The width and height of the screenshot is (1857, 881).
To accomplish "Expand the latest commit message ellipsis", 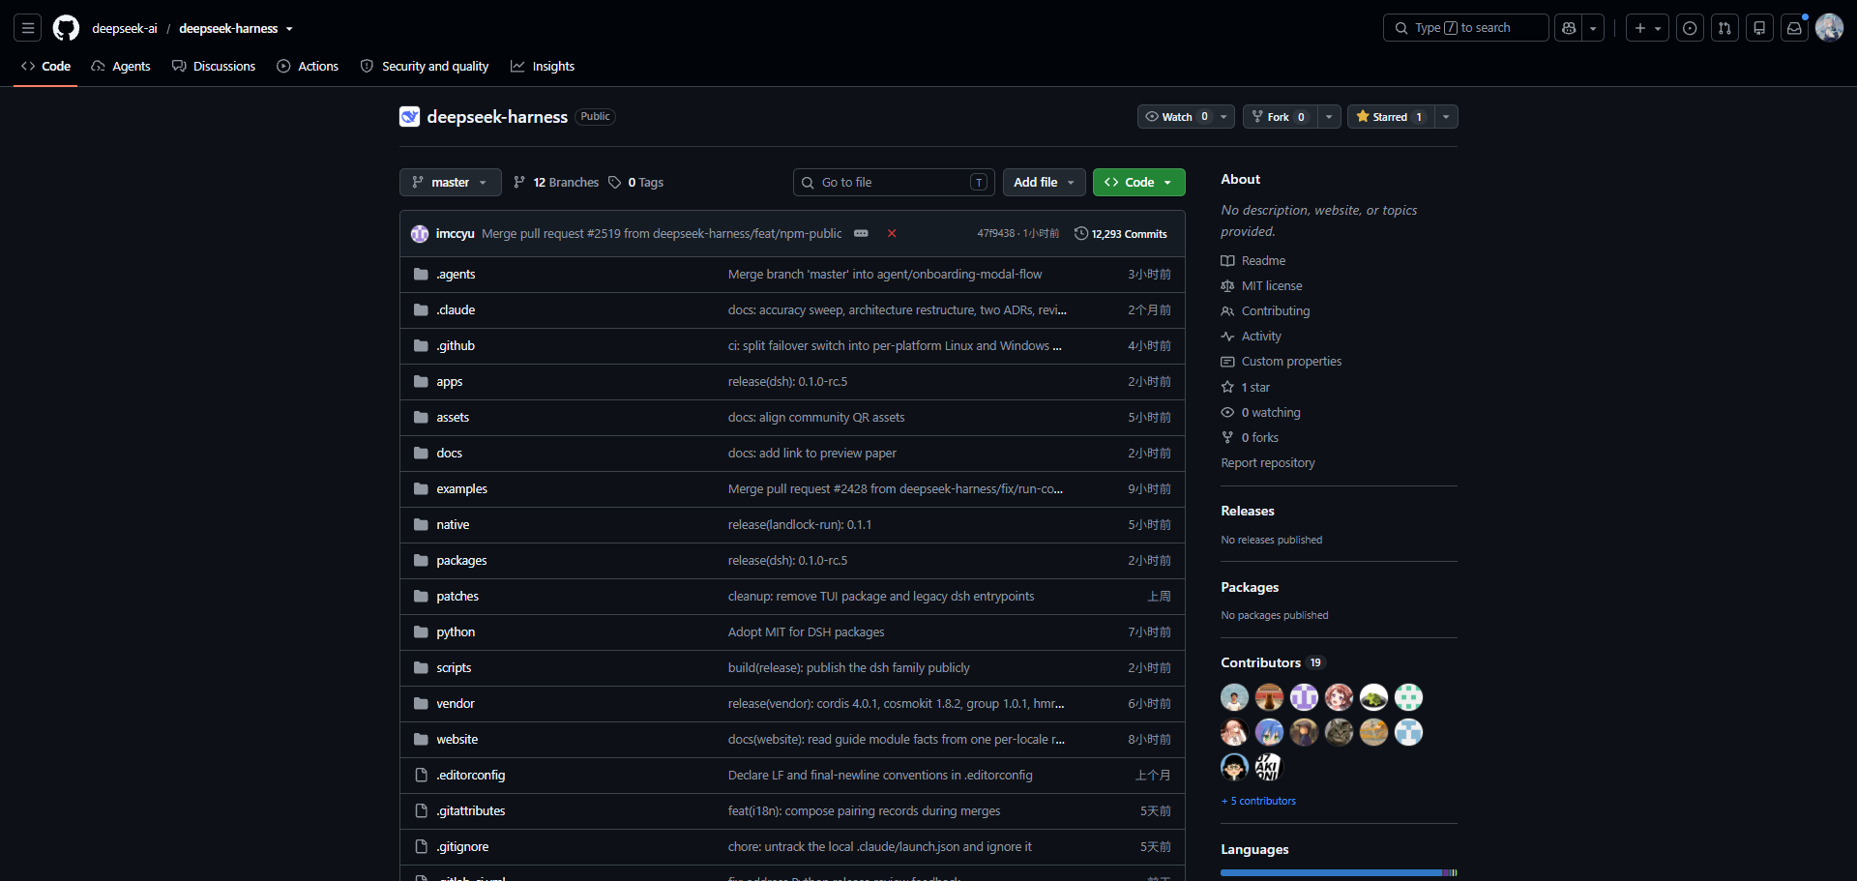I will click(x=861, y=234).
